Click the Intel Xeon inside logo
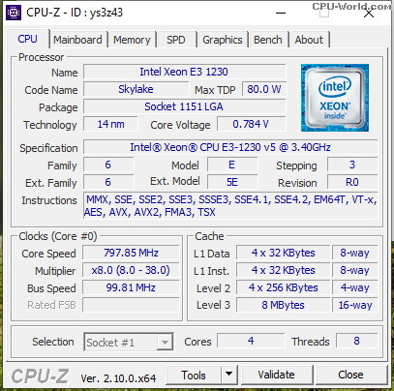 tap(335, 98)
